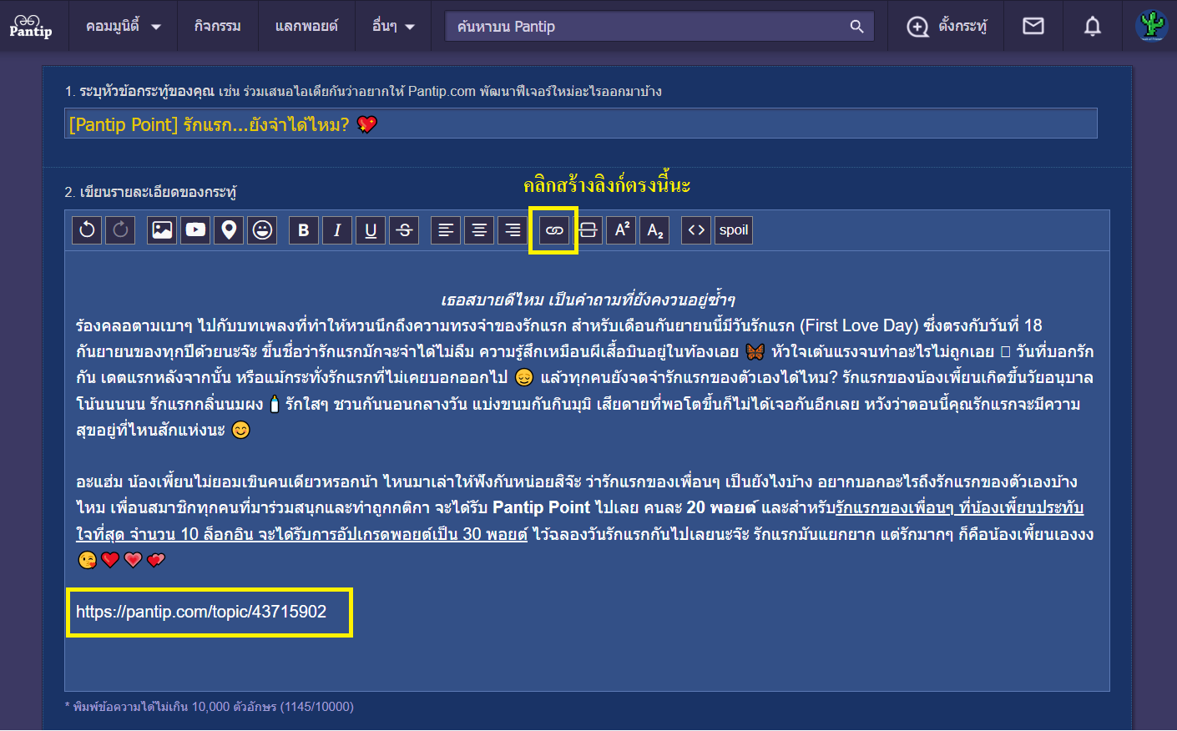
Task: Click the redo icon in editor toolbar
Action: [x=120, y=230]
